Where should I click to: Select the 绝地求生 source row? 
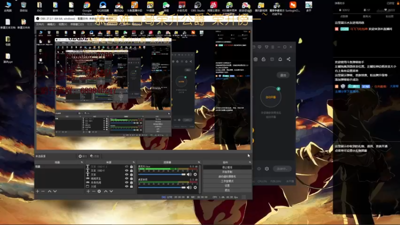pos(109,178)
